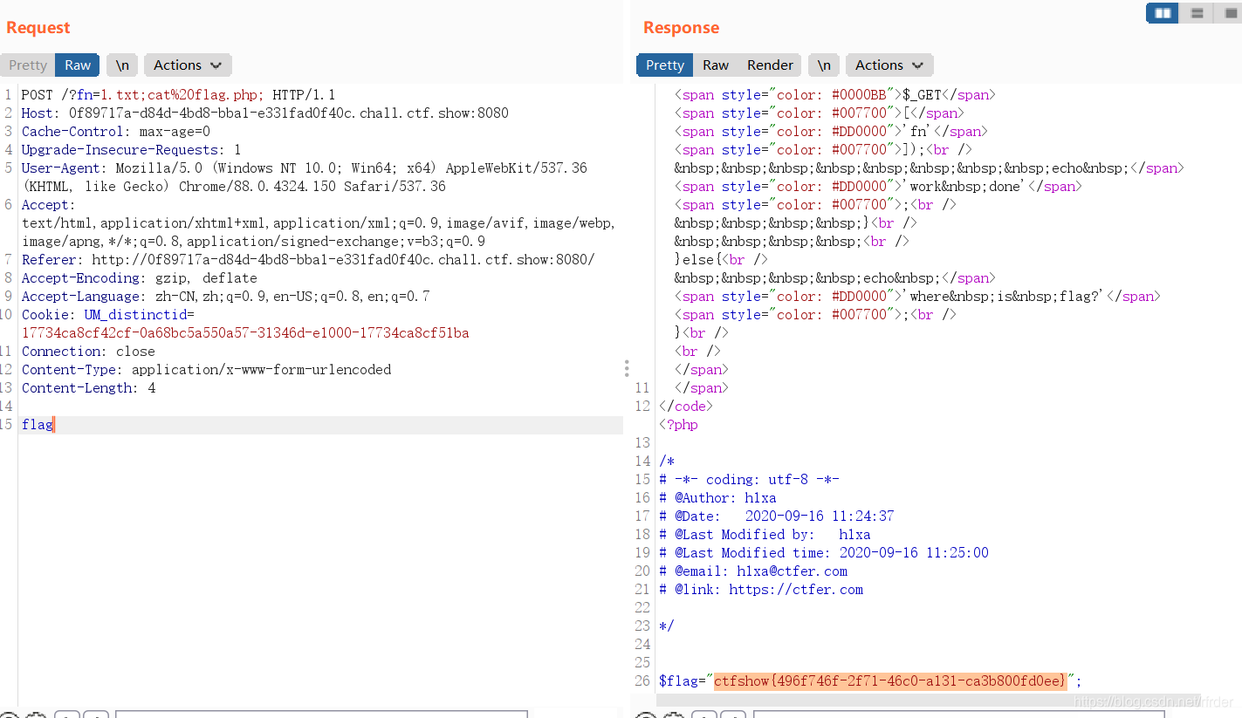Select the Raw tab in Response
The width and height of the screenshot is (1242, 718).
tap(716, 65)
